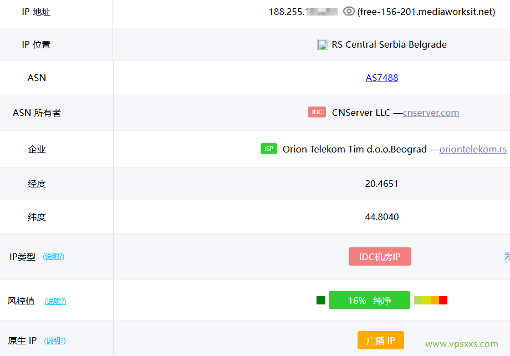The width and height of the screenshot is (510, 356).
Task: Click the dark green square before the risk bar
Action: pyautogui.click(x=321, y=300)
